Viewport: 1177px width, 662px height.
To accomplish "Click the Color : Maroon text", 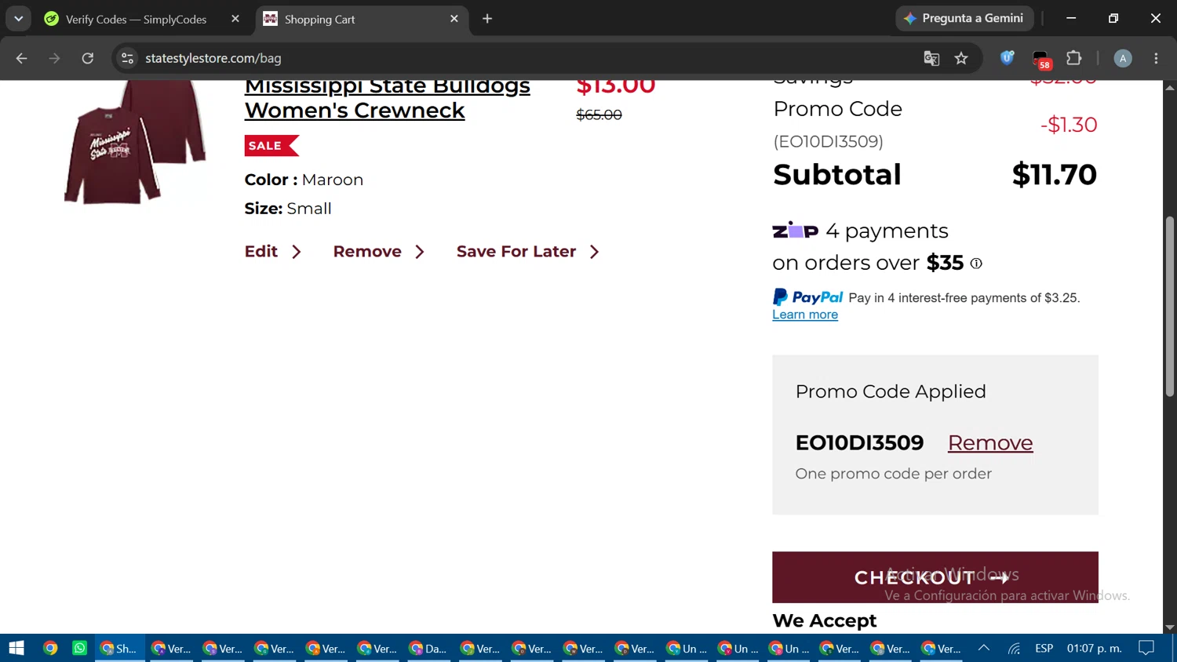I will [304, 180].
